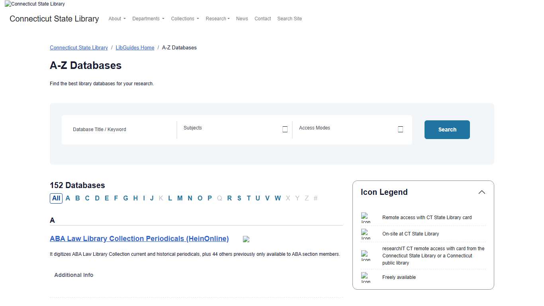Open ABA Law Library Collection Periodicals (HeinOnline)
This screenshot has width=544, height=306.
(x=139, y=239)
